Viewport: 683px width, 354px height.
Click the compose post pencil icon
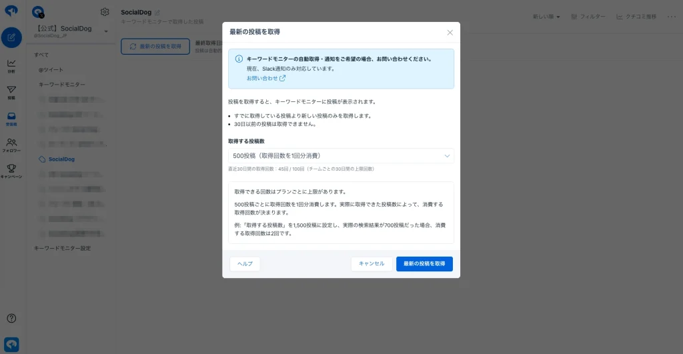click(x=11, y=37)
